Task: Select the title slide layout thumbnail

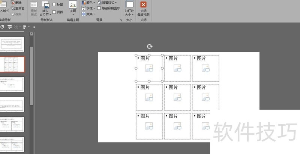Action: click(x=12, y=44)
